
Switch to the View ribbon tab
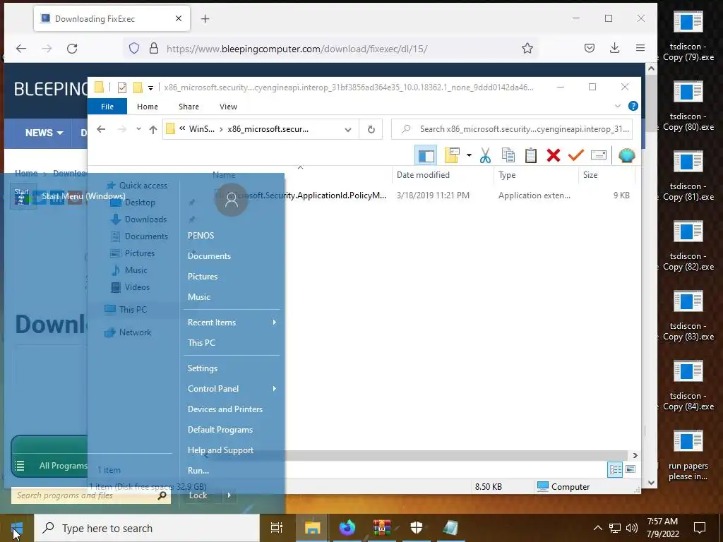(228, 107)
